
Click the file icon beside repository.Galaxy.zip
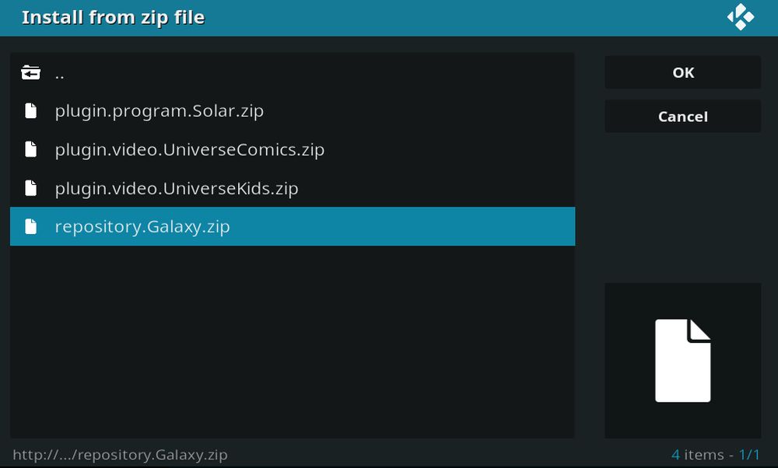(30, 227)
